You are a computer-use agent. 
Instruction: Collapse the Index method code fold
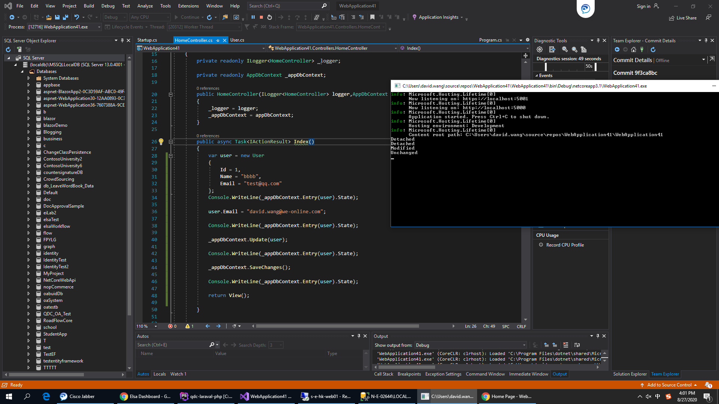coord(171,142)
